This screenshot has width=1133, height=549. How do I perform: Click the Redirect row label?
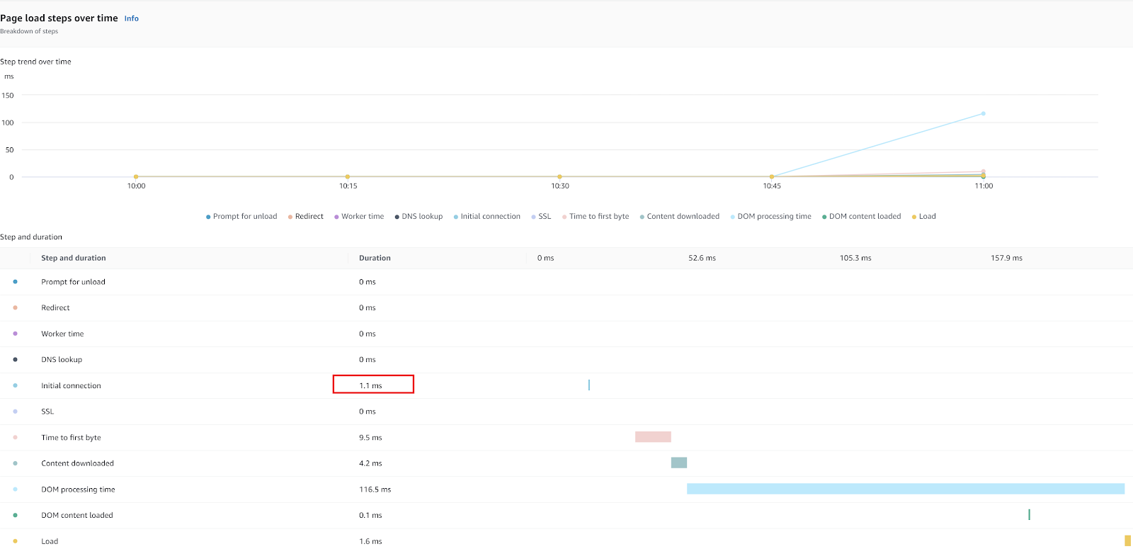coord(55,308)
